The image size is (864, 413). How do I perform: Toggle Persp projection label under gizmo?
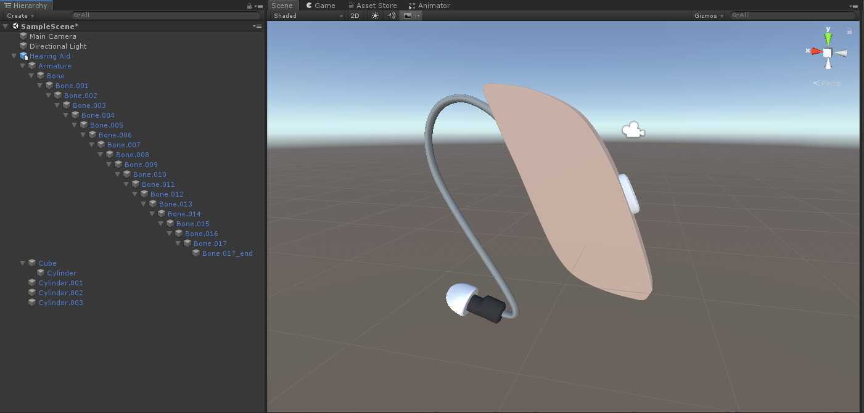click(828, 83)
